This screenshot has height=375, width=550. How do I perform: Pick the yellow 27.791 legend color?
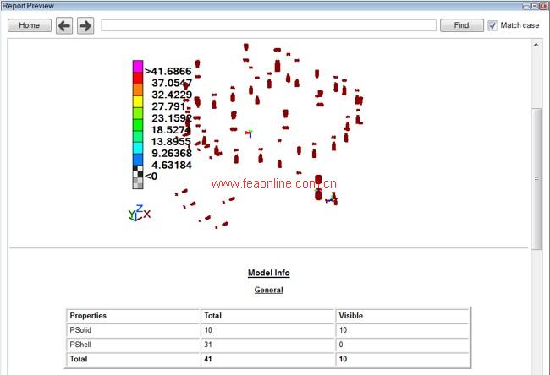pyautogui.click(x=138, y=101)
